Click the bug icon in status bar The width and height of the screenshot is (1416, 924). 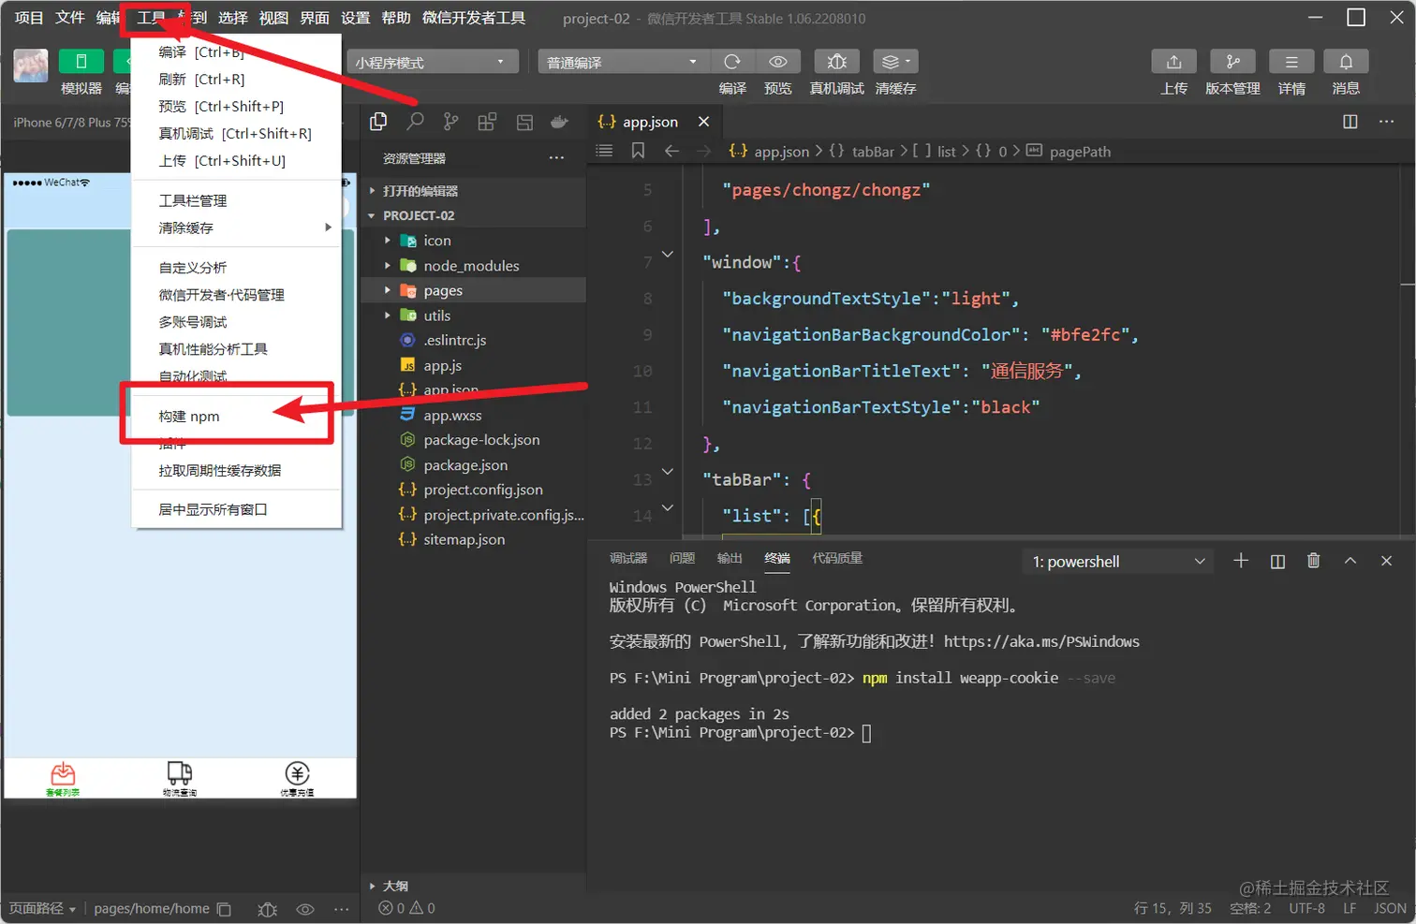coord(268,909)
